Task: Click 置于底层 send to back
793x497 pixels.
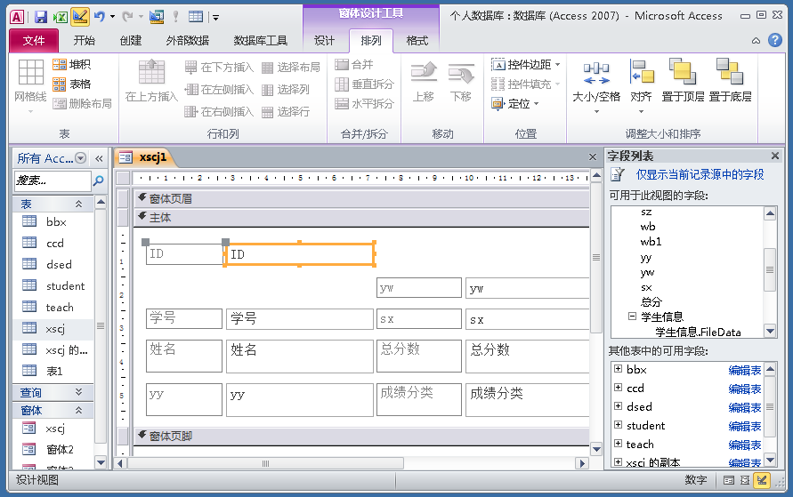Action: (x=730, y=80)
